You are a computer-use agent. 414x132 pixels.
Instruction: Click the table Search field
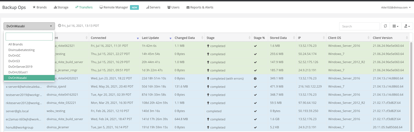(x=359, y=26)
